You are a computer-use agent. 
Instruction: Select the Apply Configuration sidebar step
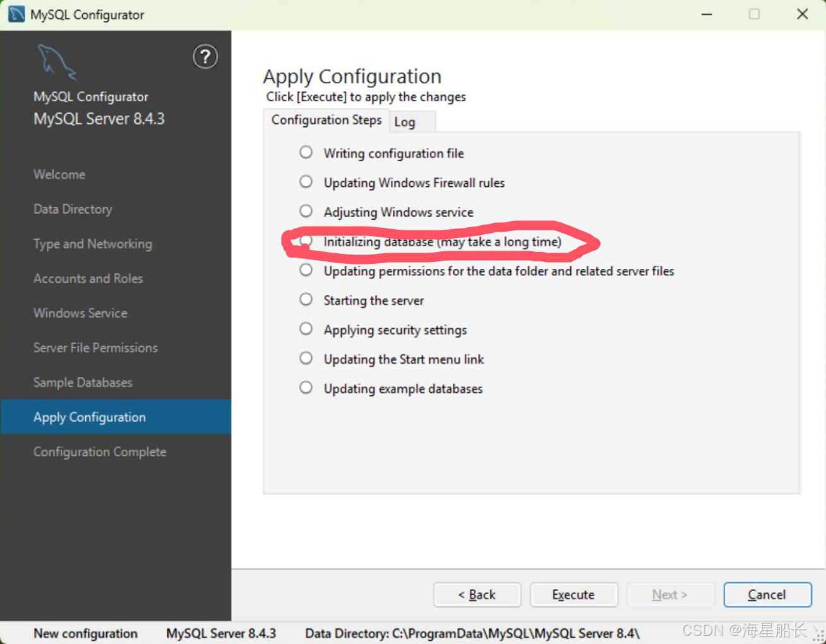click(x=116, y=417)
